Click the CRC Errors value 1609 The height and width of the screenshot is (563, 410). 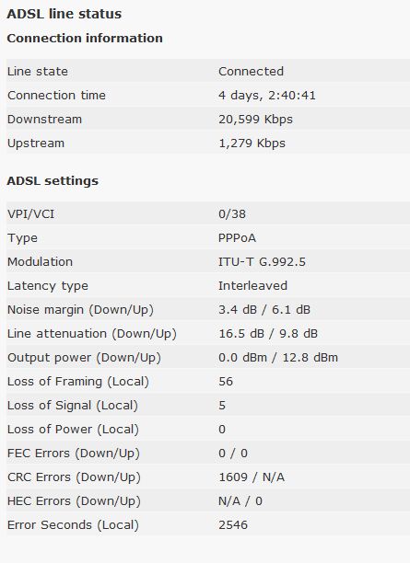pyautogui.click(x=233, y=477)
